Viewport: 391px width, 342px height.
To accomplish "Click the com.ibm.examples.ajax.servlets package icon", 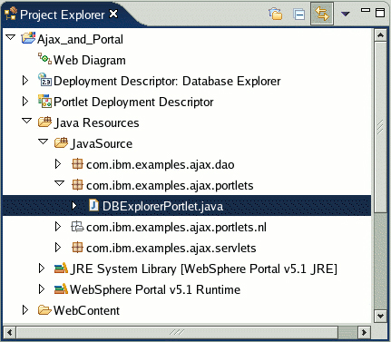I will point(77,248).
